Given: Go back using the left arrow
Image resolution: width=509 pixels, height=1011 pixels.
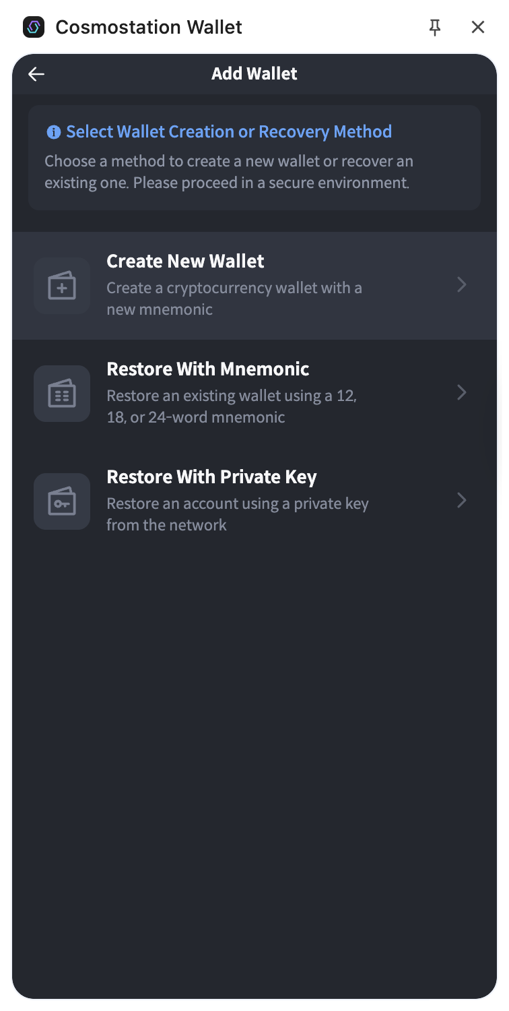Looking at the screenshot, I should [x=36, y=74].
